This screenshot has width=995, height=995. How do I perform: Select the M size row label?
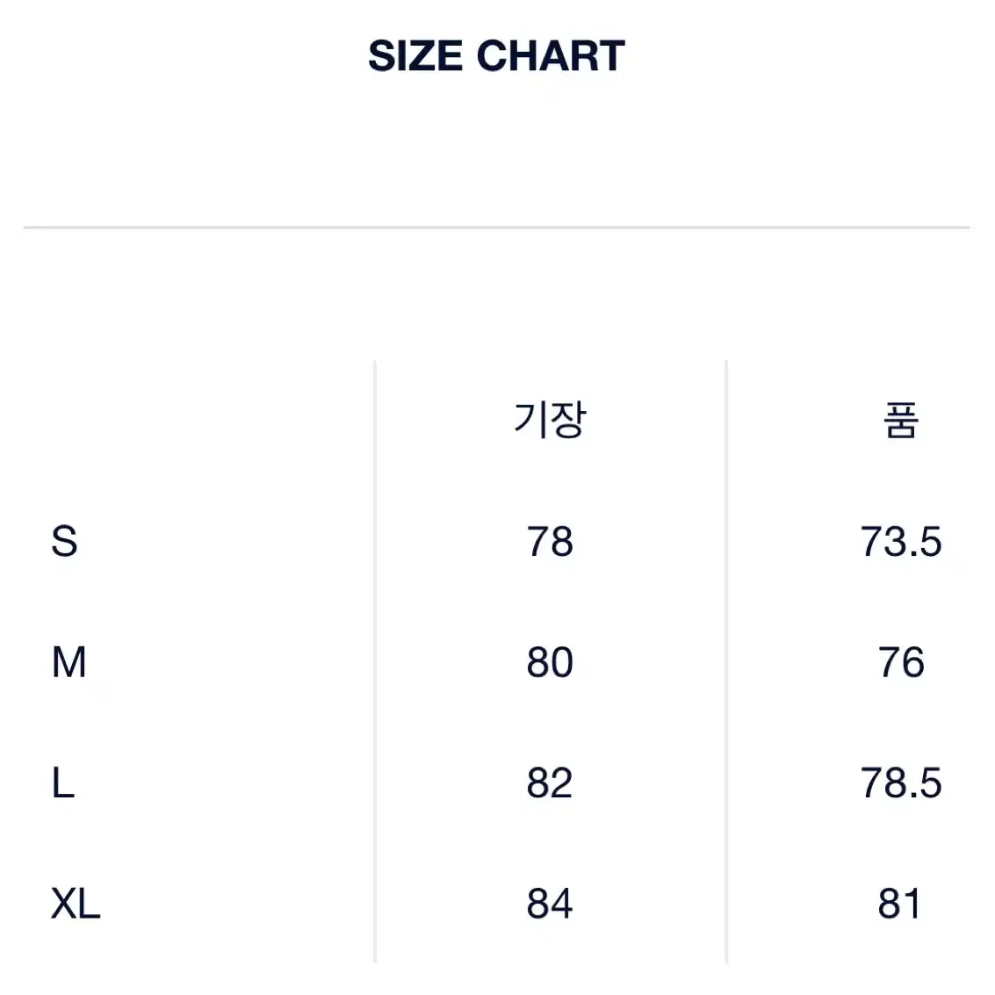pos(68,662)
